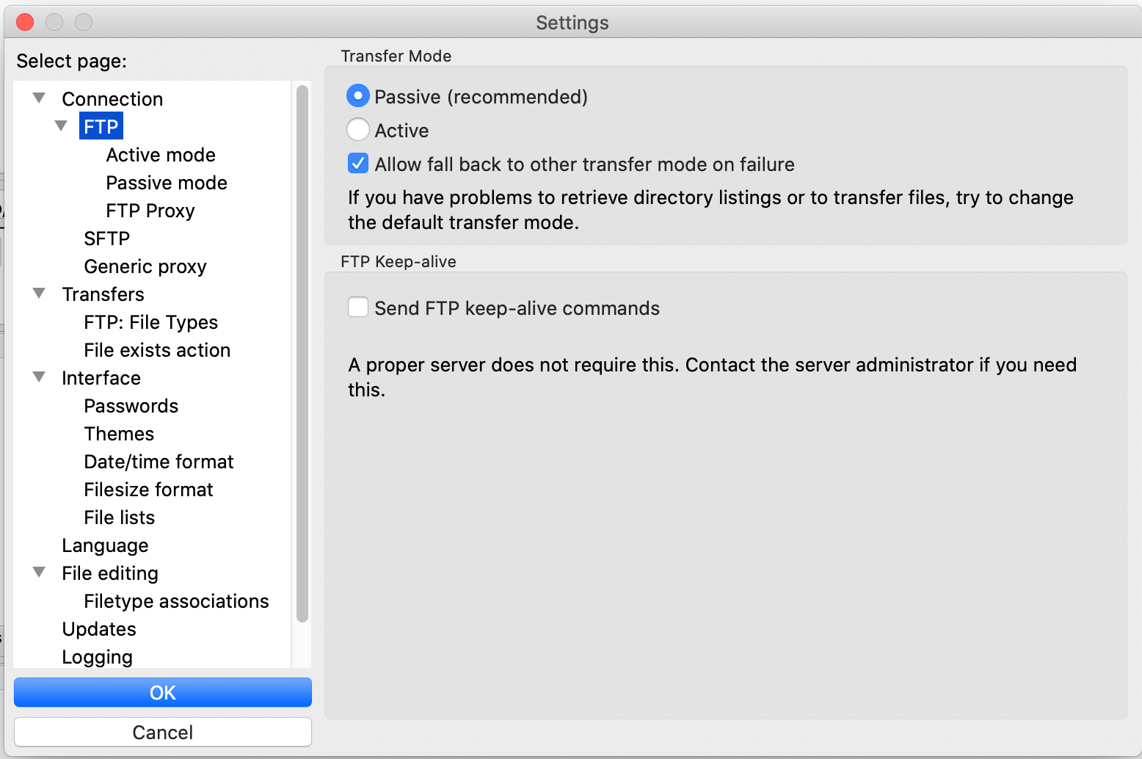Open the Language settings page
The height and width of the screenshot is (759, 1142).
coord(105,545)
